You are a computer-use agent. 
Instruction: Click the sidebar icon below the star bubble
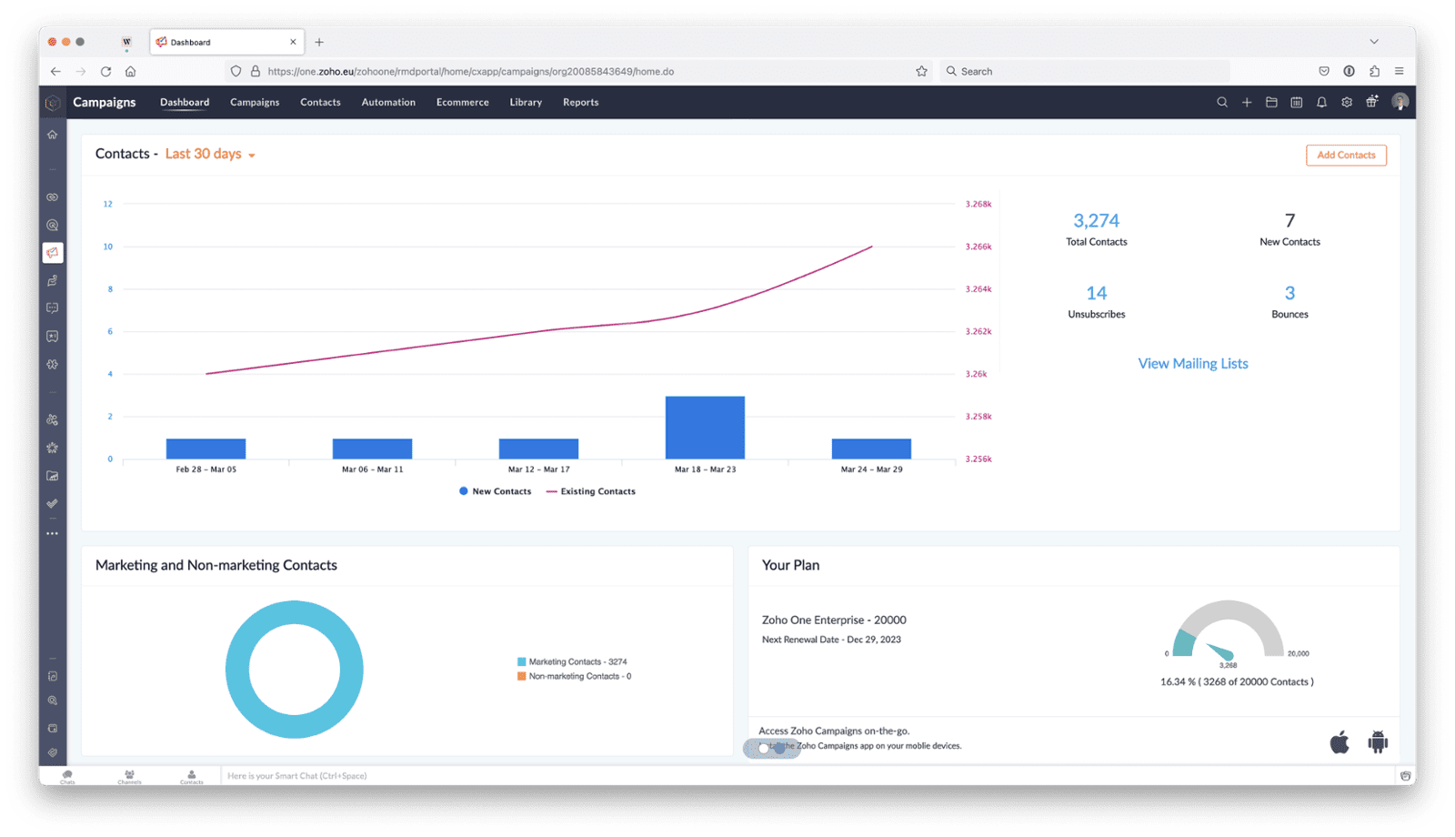click(53, 364)
